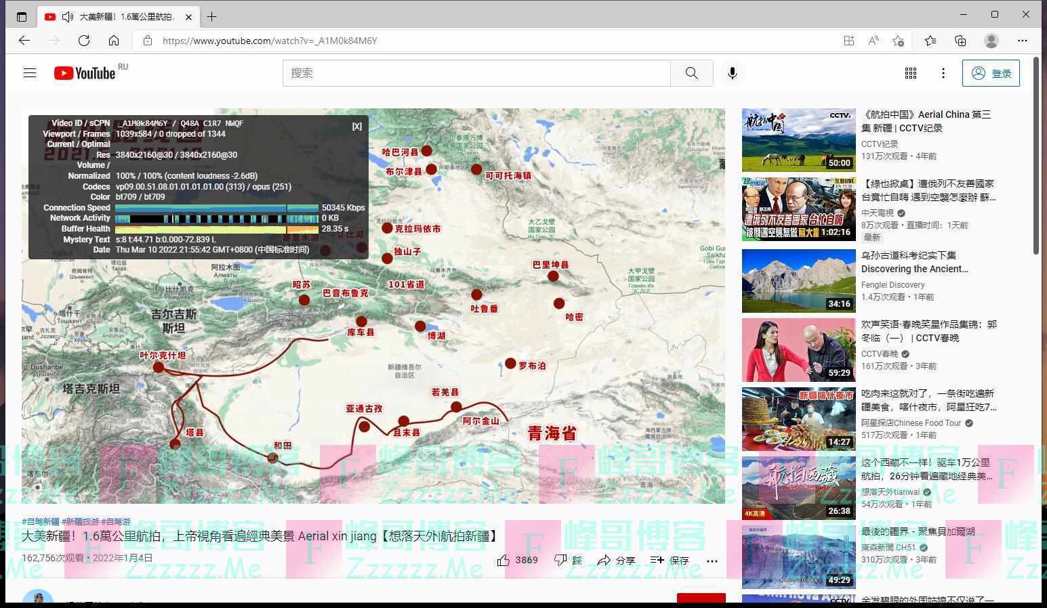Open a new browser tab
The height and width of the screenshot is (608, 1047).
tap(212, 16)
